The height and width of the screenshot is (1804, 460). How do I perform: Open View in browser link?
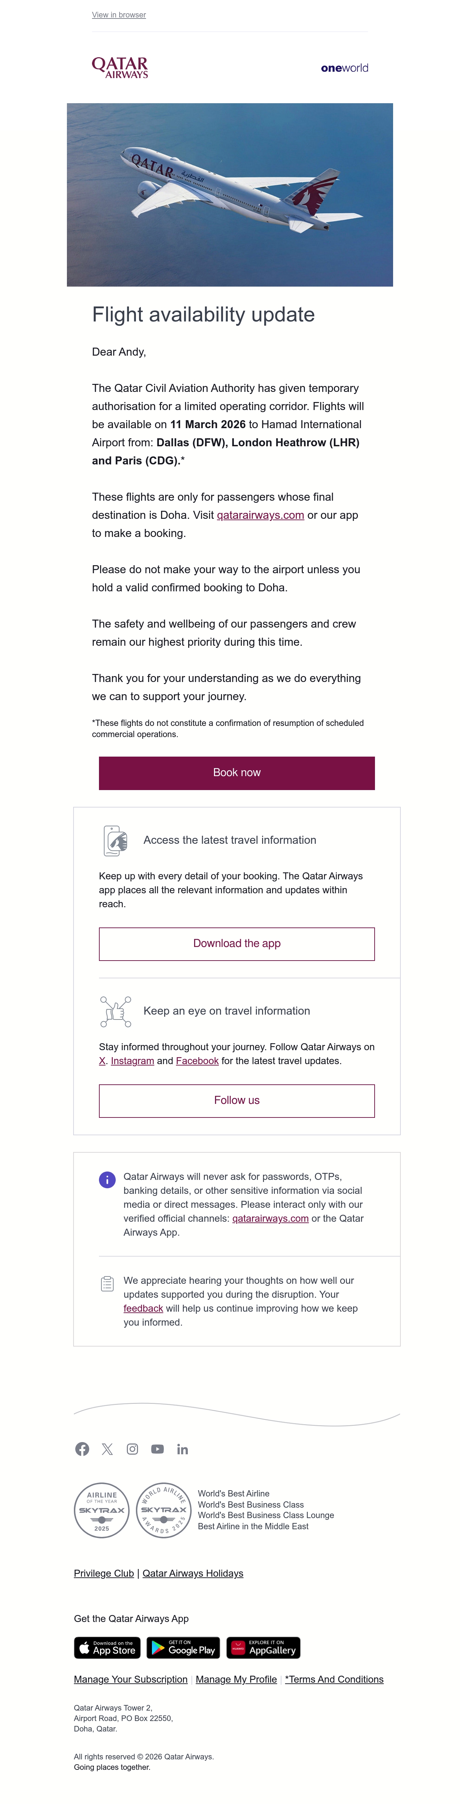coord(119,15)
